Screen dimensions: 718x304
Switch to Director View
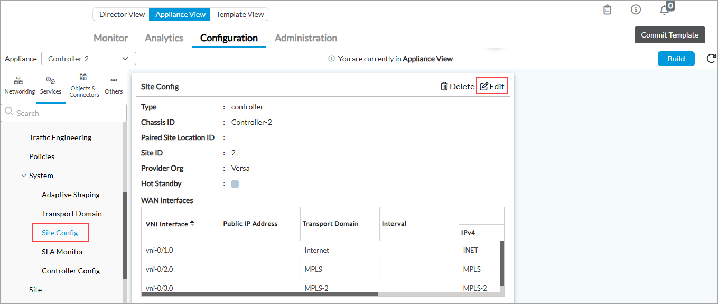tap(122, 14)
